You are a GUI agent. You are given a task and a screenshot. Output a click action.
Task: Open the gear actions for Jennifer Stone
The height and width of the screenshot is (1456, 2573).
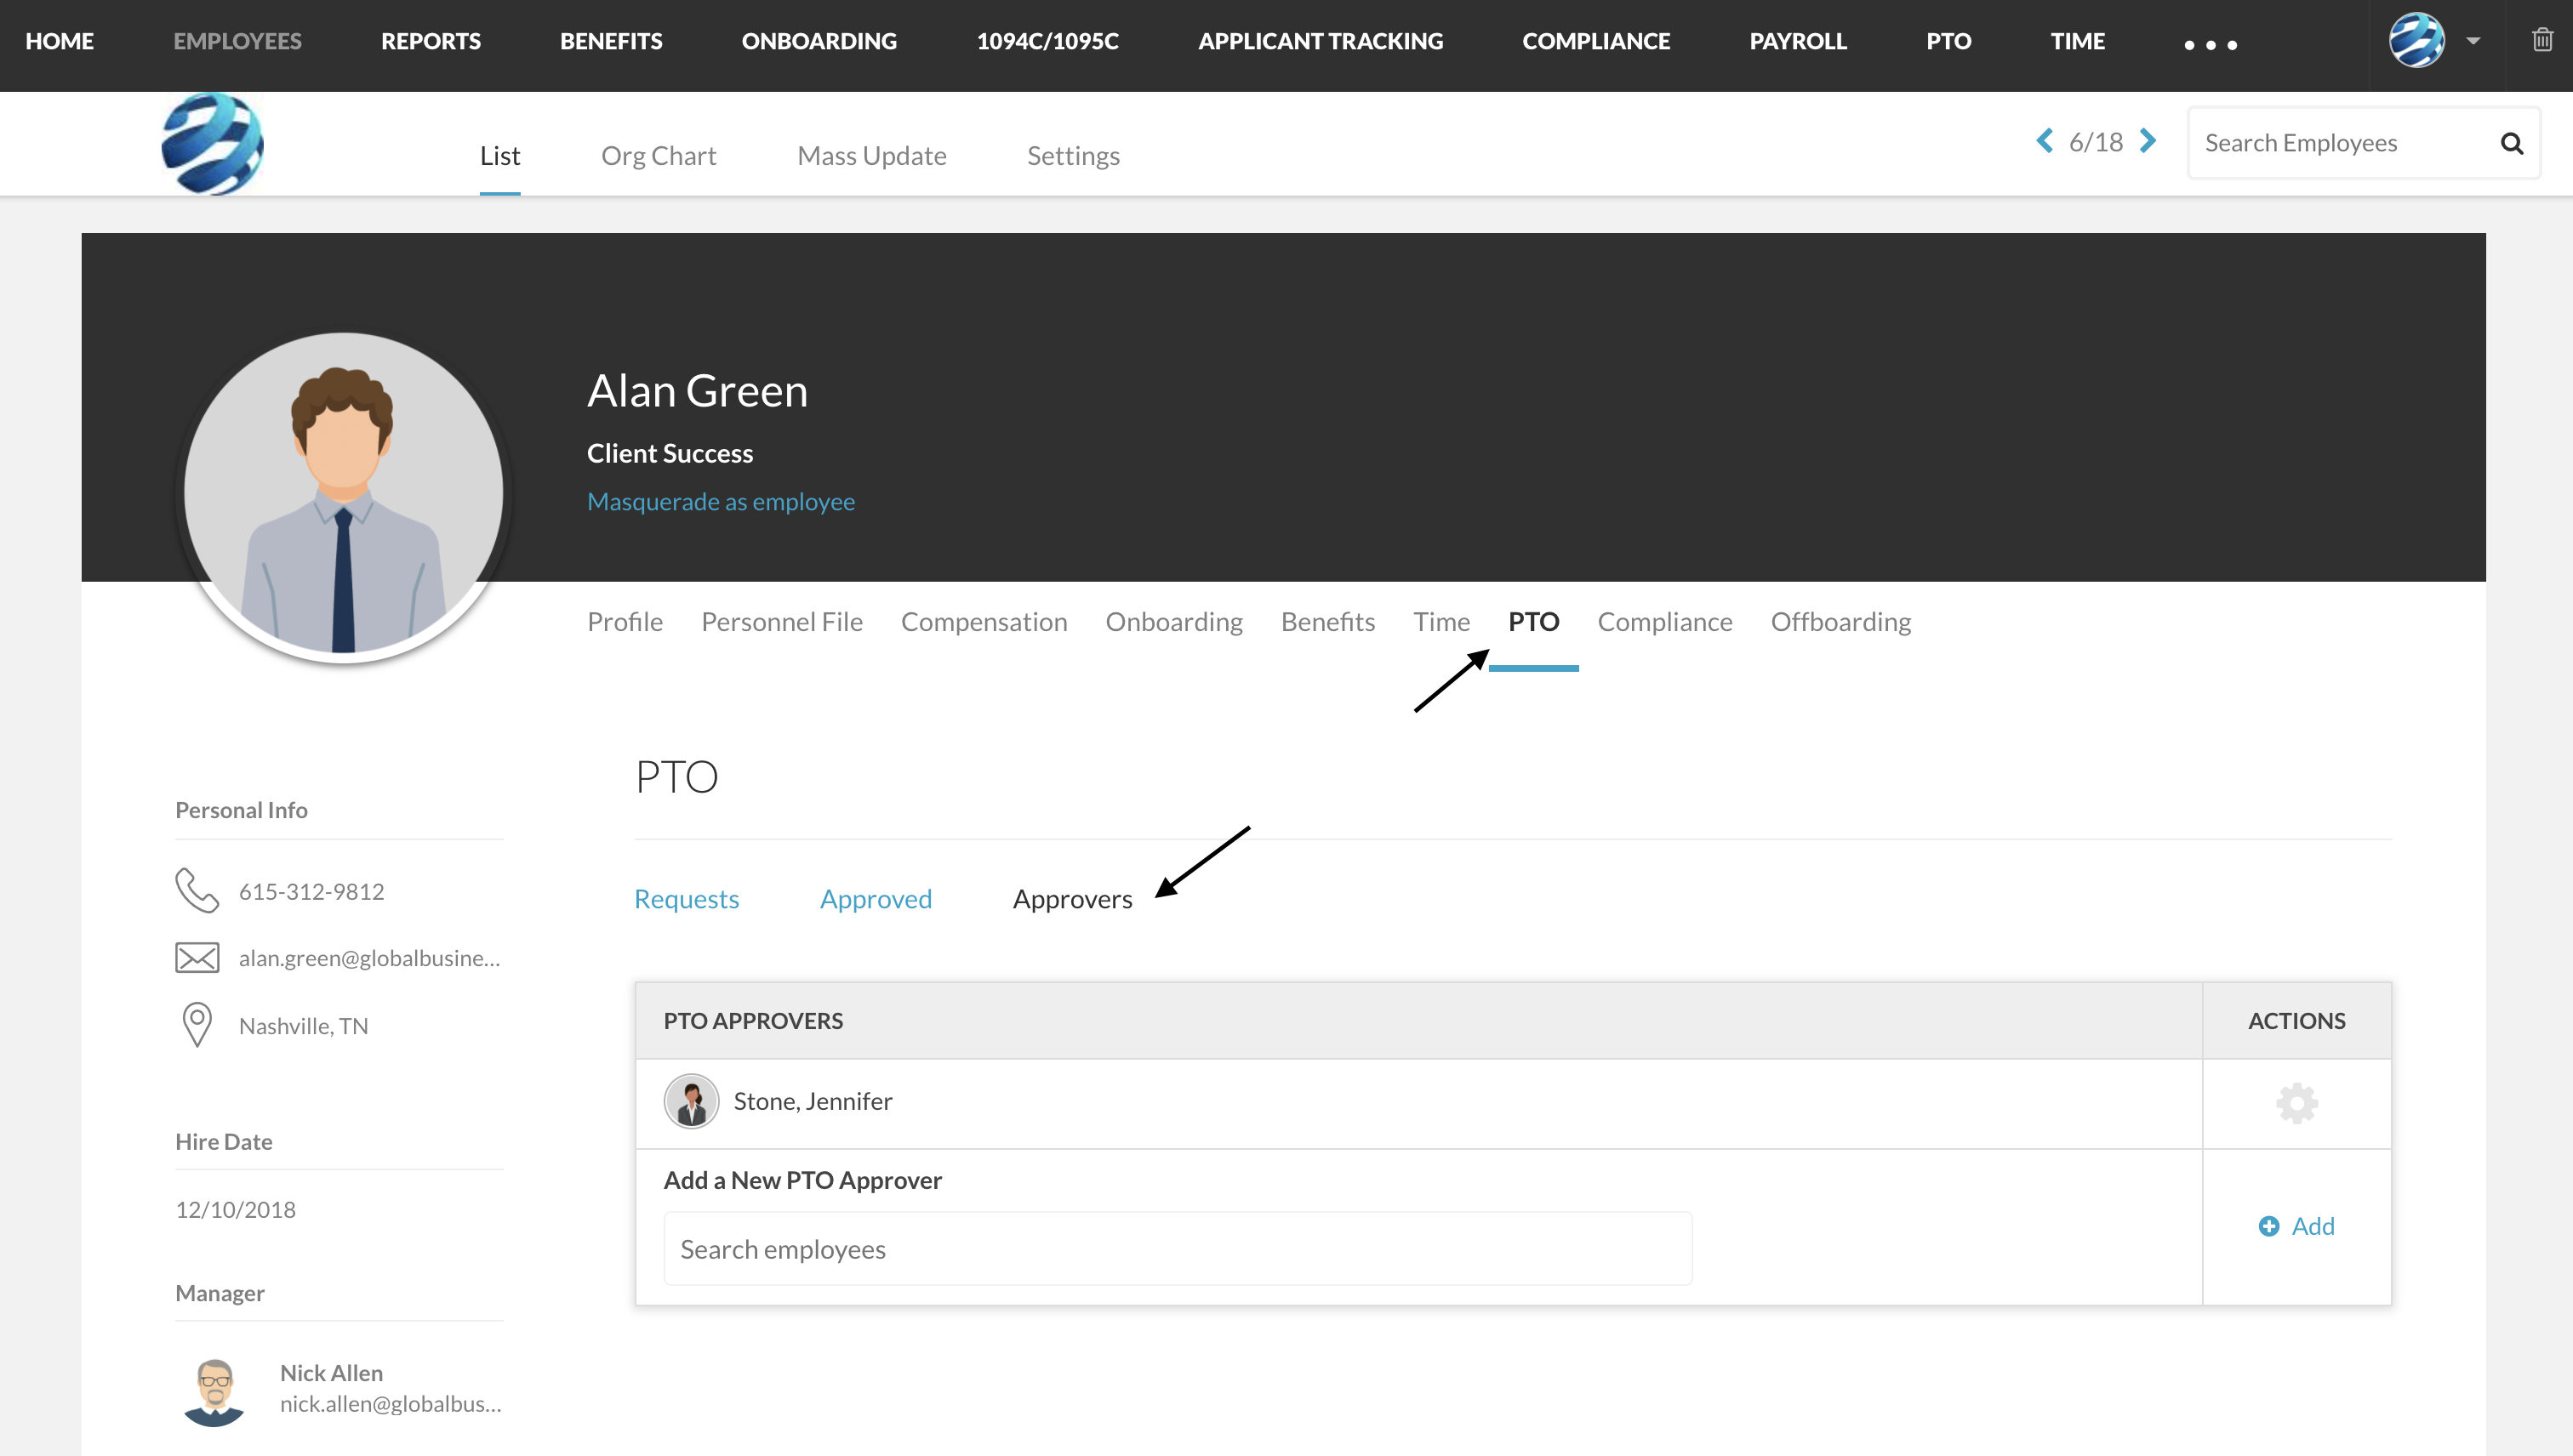2296,1103
